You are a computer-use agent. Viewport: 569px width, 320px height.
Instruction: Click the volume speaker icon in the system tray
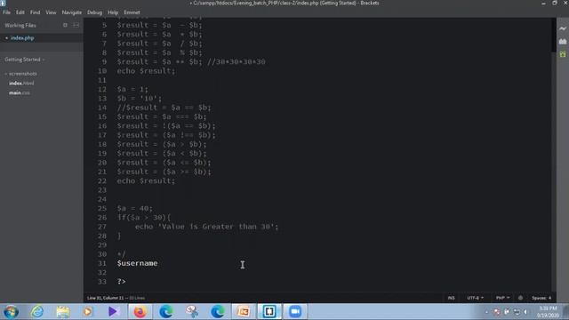pyautogui.click(x=525, y=312)
